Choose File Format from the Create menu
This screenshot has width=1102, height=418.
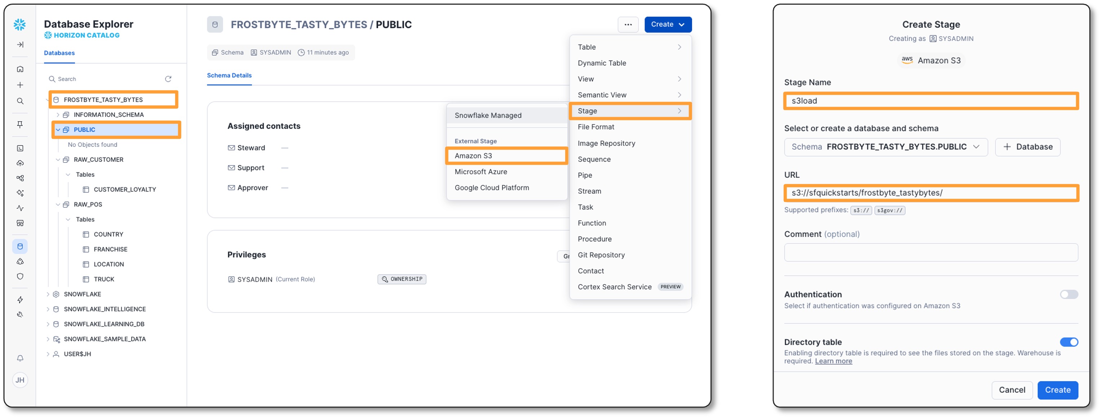pyautogui.click(x=596, y=127)
